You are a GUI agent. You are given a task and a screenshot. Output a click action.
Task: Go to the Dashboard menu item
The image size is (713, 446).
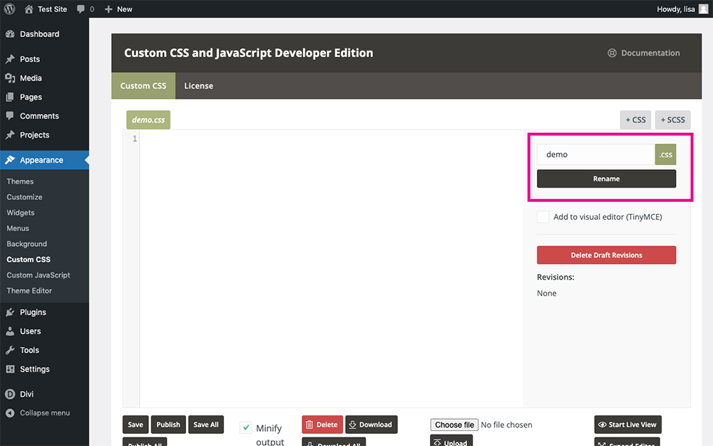[44, 34]
